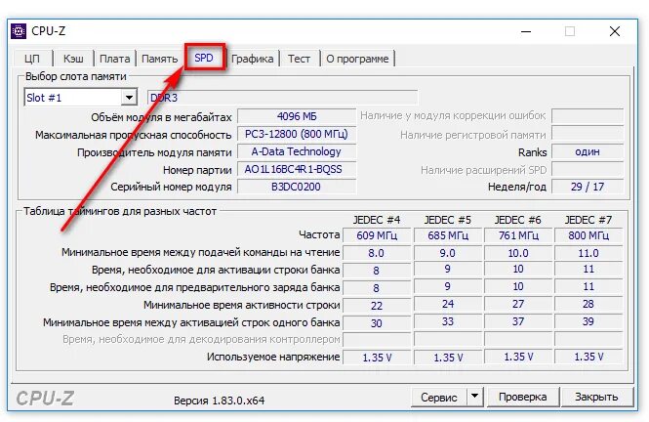Click the 37 bank cycle time cell
This screenshot has height=422, width=649.
[x=518, y=321]
